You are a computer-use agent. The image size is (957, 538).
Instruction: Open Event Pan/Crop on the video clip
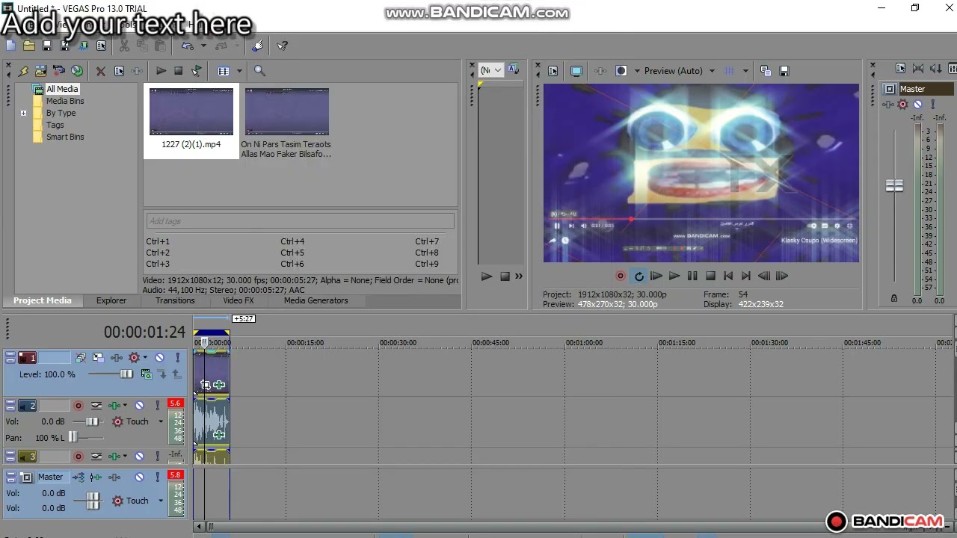(x=205, y=385)
